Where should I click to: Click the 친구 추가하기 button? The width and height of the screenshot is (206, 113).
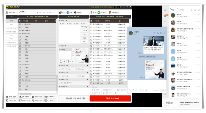click(37, 97)
